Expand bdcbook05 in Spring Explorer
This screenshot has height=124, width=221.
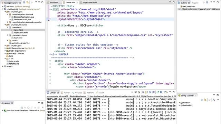[x=180, y=105]
